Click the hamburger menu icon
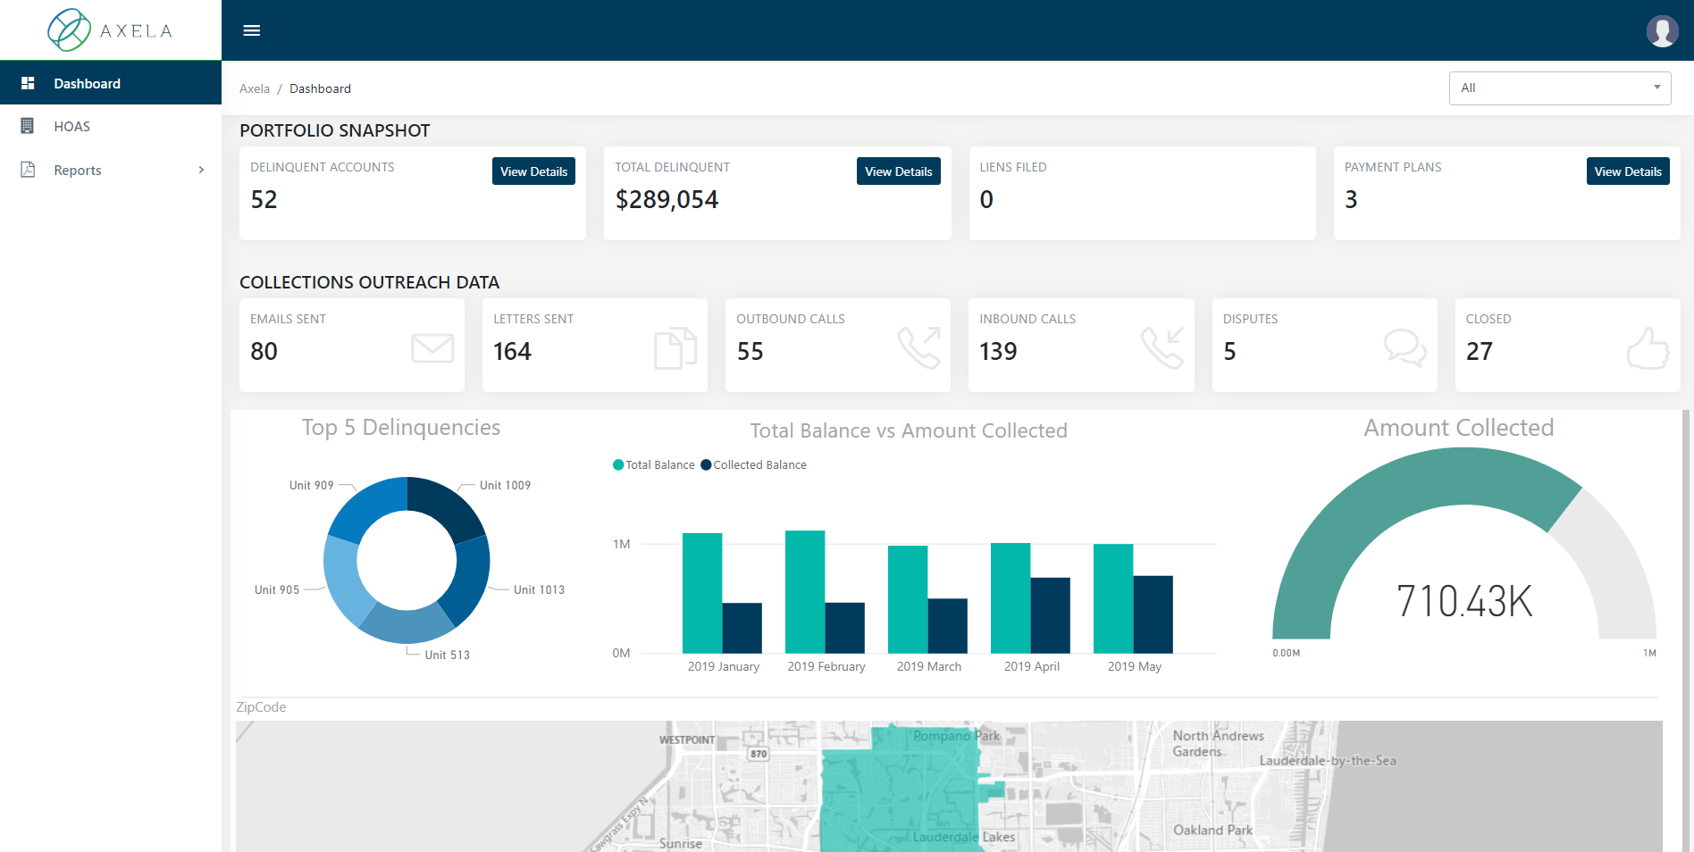The width and height of the screenshot is (1694, 852). tap(252, 30)
